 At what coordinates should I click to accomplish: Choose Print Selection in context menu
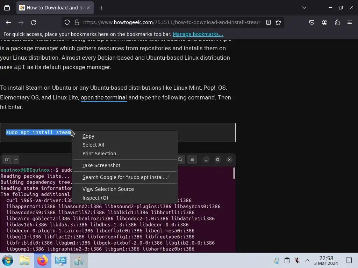(125, 154)
